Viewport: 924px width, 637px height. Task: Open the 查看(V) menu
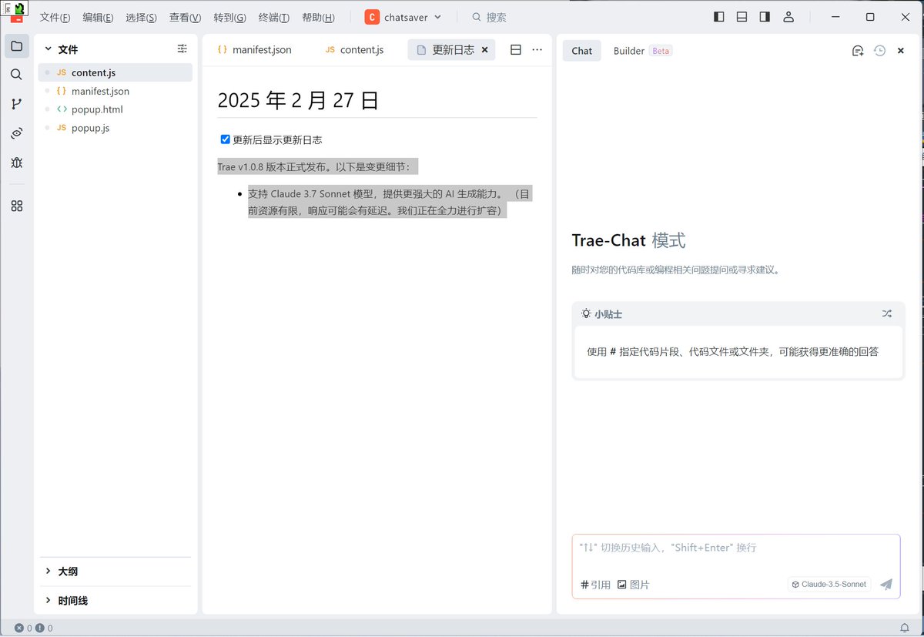185,17
